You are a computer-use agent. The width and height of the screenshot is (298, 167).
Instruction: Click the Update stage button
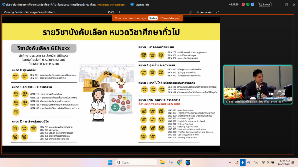coord(153,18)
